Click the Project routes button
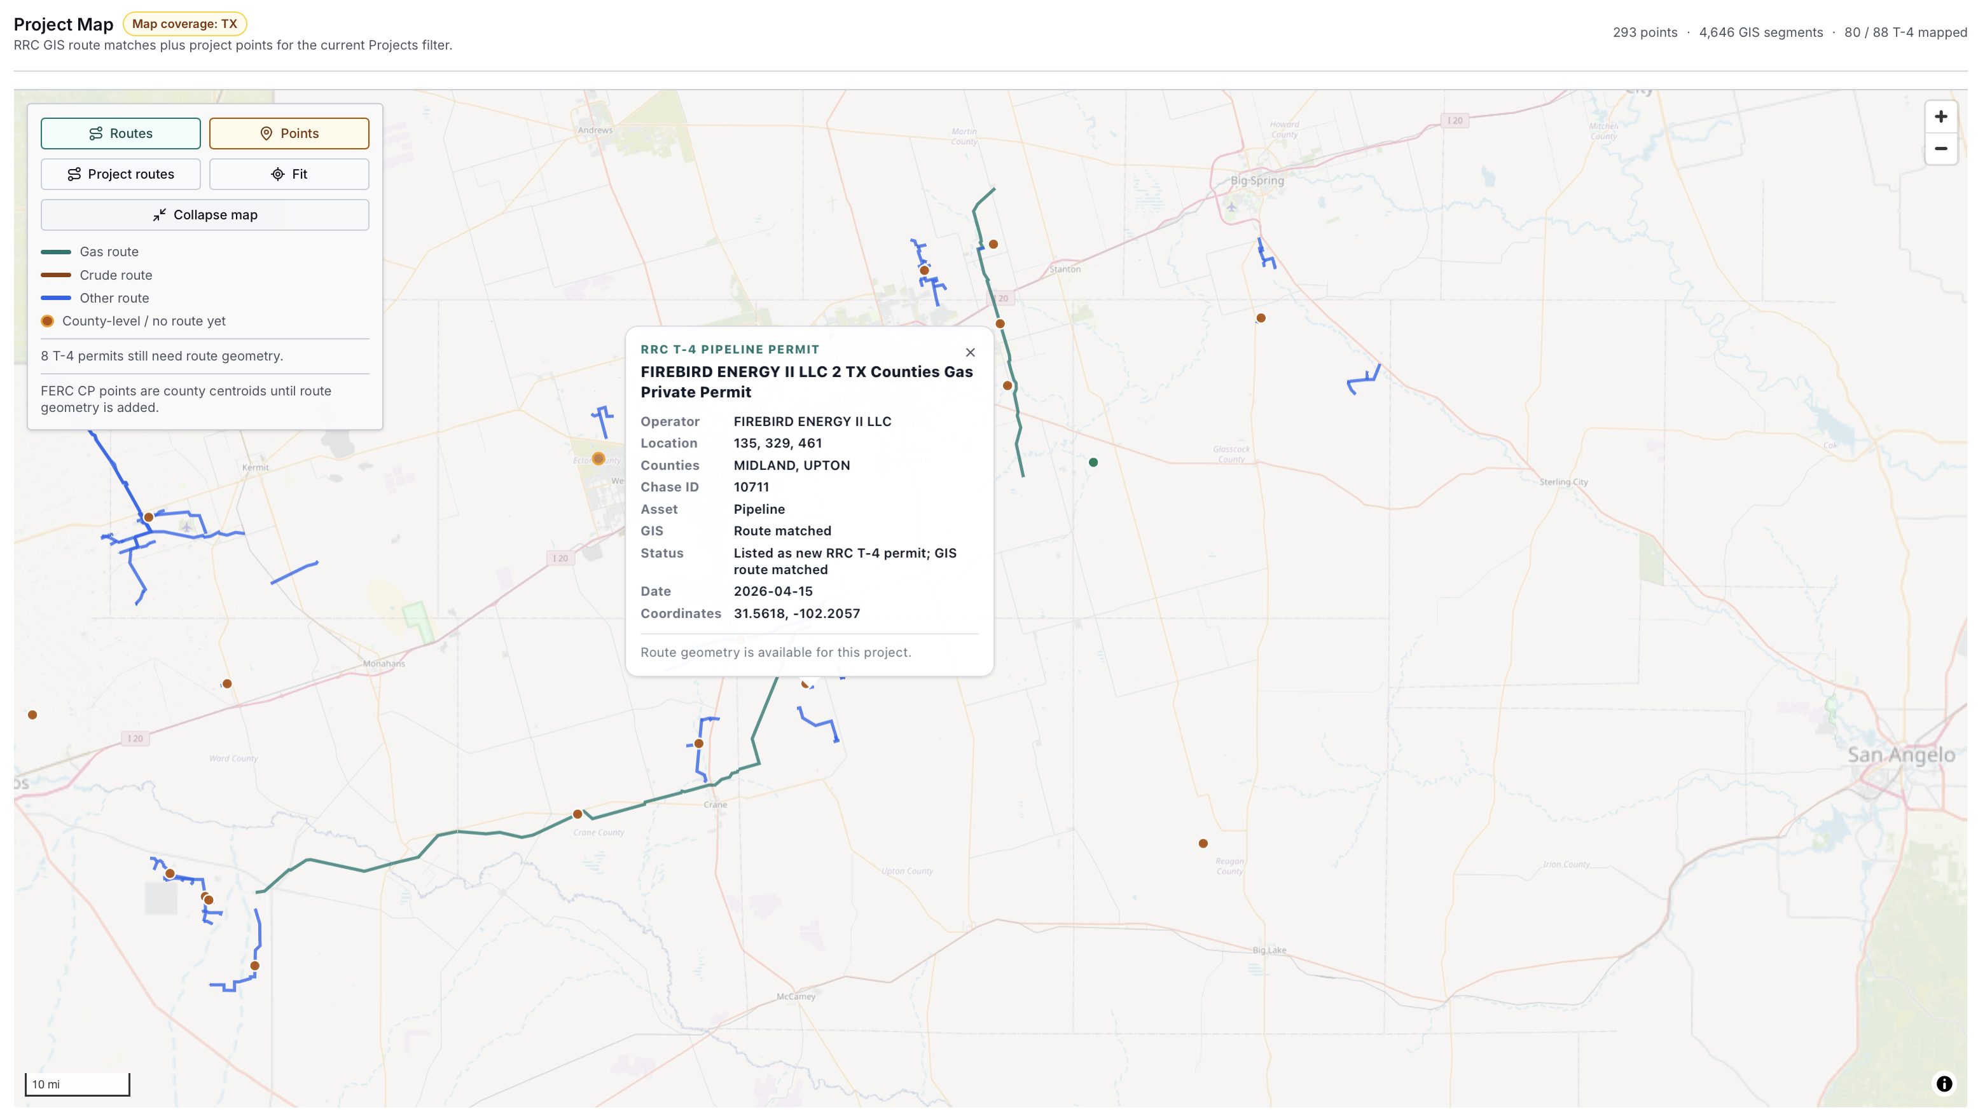The height and width of the screenshot is (1110, 1978). pos(121,174)
